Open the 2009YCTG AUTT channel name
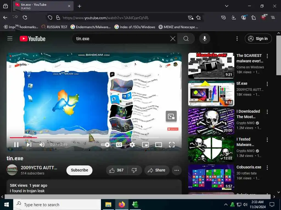Screen dimensions: 281x210 tap(39, 168)
